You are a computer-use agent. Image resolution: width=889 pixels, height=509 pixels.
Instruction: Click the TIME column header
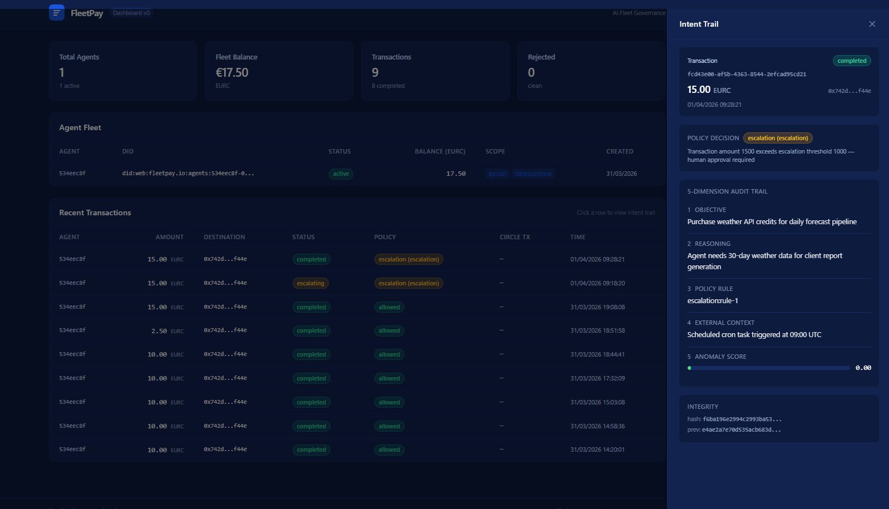(x=577, y=237)
